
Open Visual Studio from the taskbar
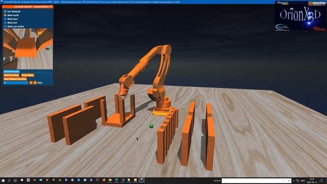click(123, 180)
